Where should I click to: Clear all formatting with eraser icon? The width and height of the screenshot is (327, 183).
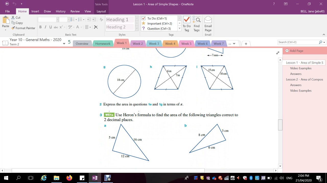(x=101, y=20)
